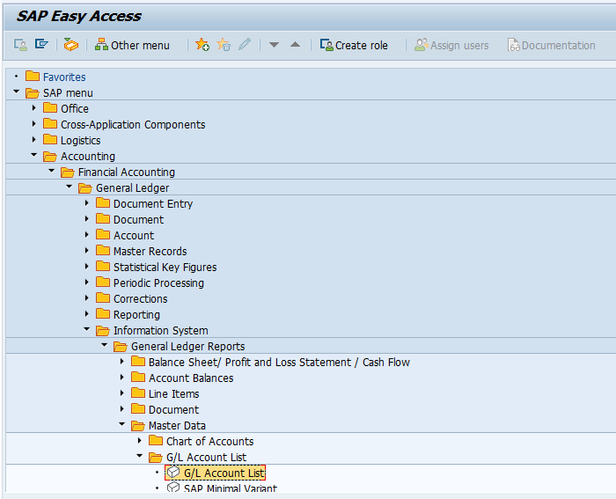This screenshot has height=499, width=616.
Task: Collapse the Master Data node arrow
Action: click(x=121, y=424)
